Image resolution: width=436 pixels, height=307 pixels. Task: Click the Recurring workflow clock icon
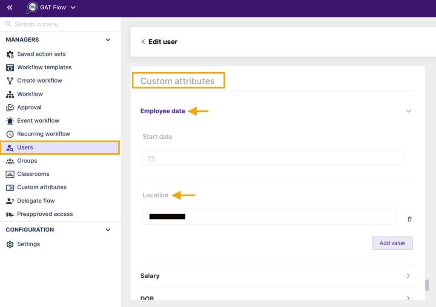[10, 134]
